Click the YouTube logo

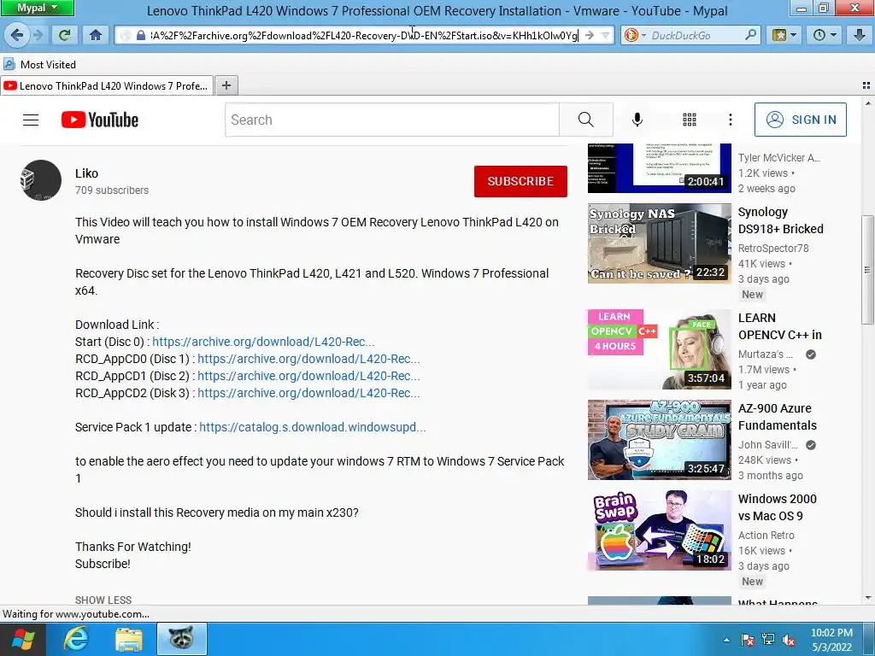(100, 120)
